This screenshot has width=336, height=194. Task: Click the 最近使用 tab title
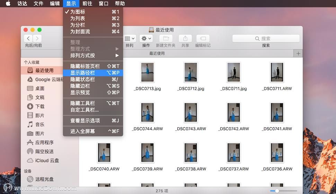pyautogui.click(x=157, y=53)
